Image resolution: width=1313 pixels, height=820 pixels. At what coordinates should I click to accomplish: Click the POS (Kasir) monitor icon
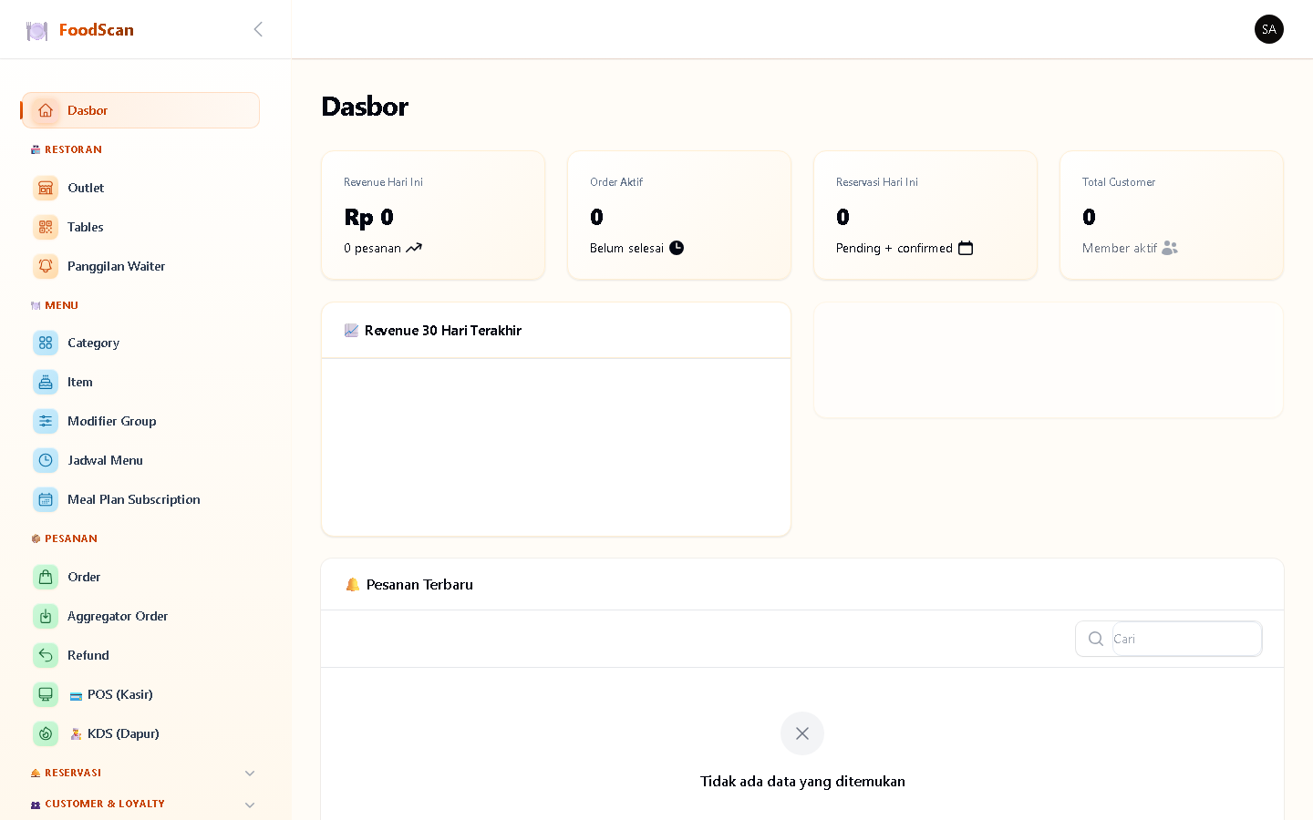click(x=46, y=694)
